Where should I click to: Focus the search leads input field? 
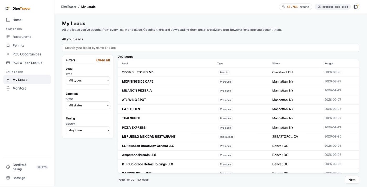(211, 48)
